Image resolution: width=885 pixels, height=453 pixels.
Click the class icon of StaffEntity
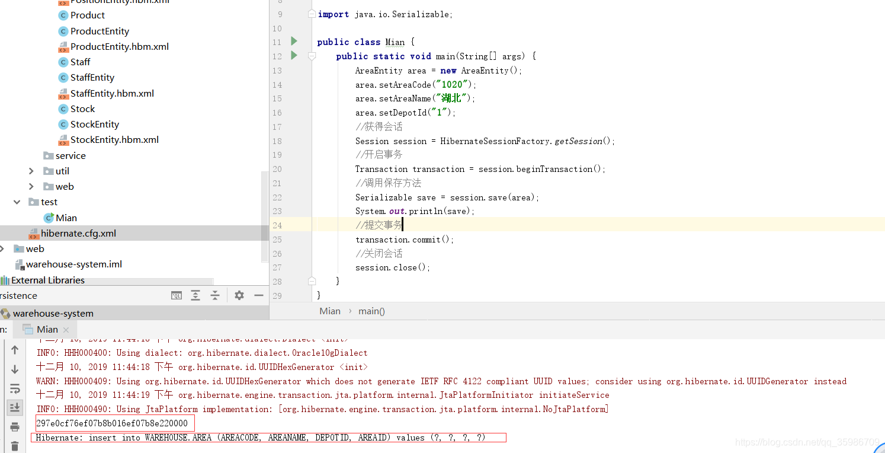pyautogui.click(x=63, y=78)
